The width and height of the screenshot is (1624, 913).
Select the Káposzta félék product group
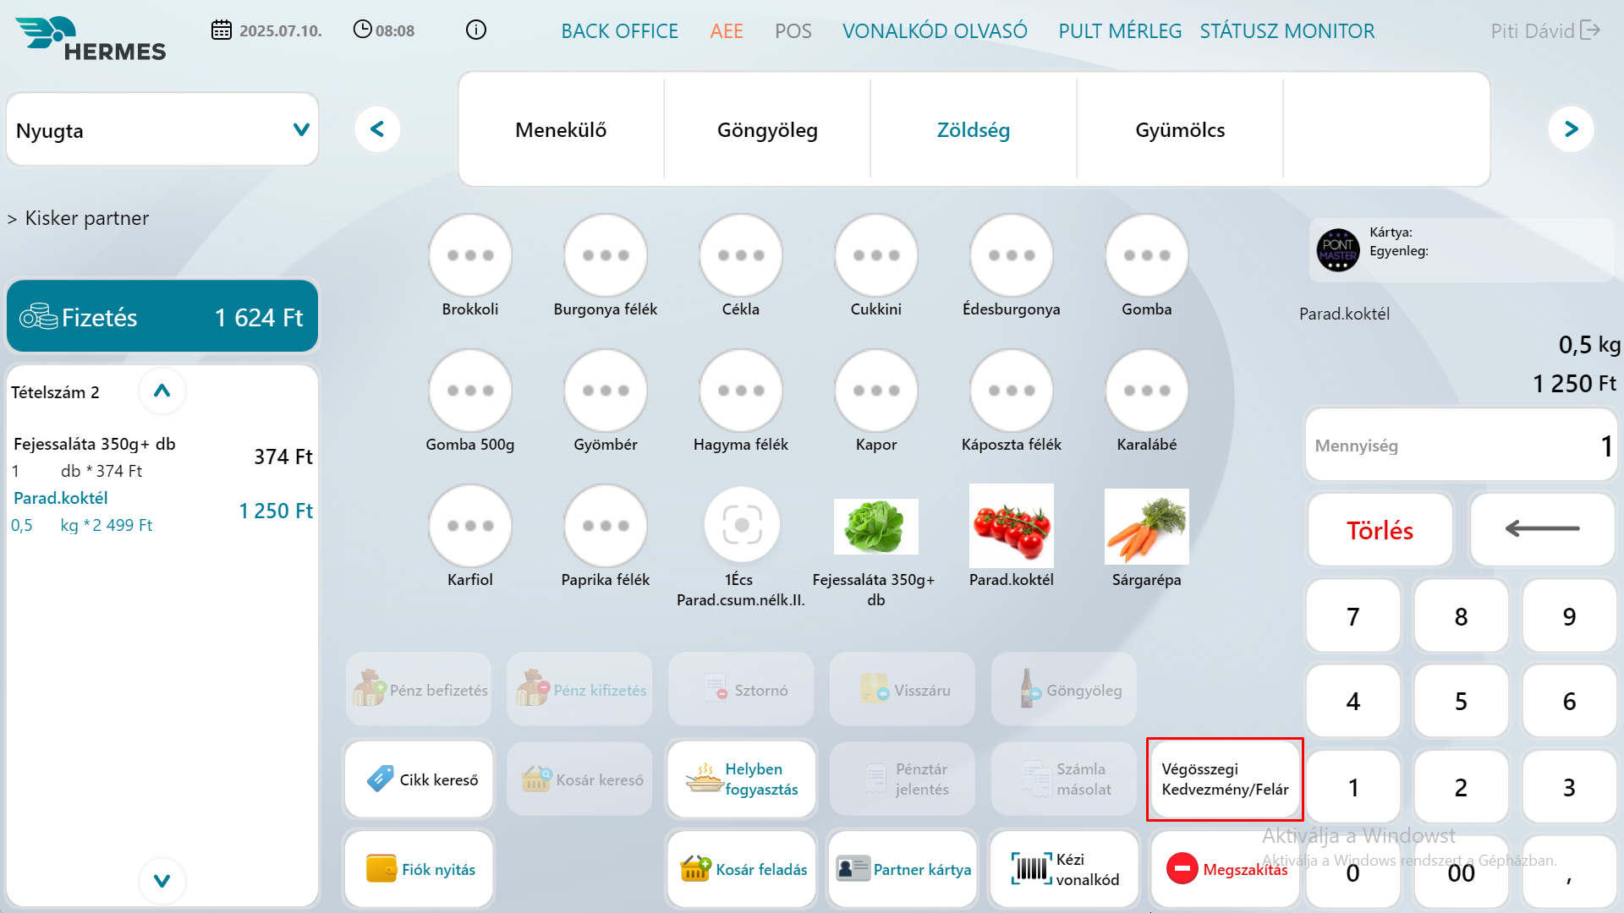(1012, 391)
